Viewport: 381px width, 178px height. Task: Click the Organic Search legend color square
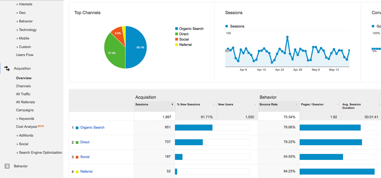point(177,29)
